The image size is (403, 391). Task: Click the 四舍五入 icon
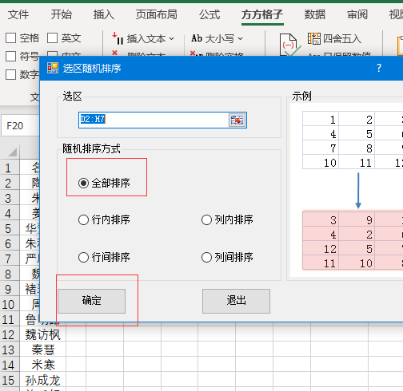[x=314, y=38]
